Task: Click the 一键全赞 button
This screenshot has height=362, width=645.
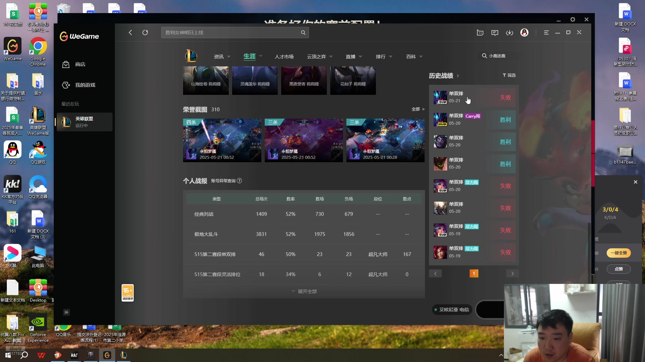Action: [x=618, y=253]
